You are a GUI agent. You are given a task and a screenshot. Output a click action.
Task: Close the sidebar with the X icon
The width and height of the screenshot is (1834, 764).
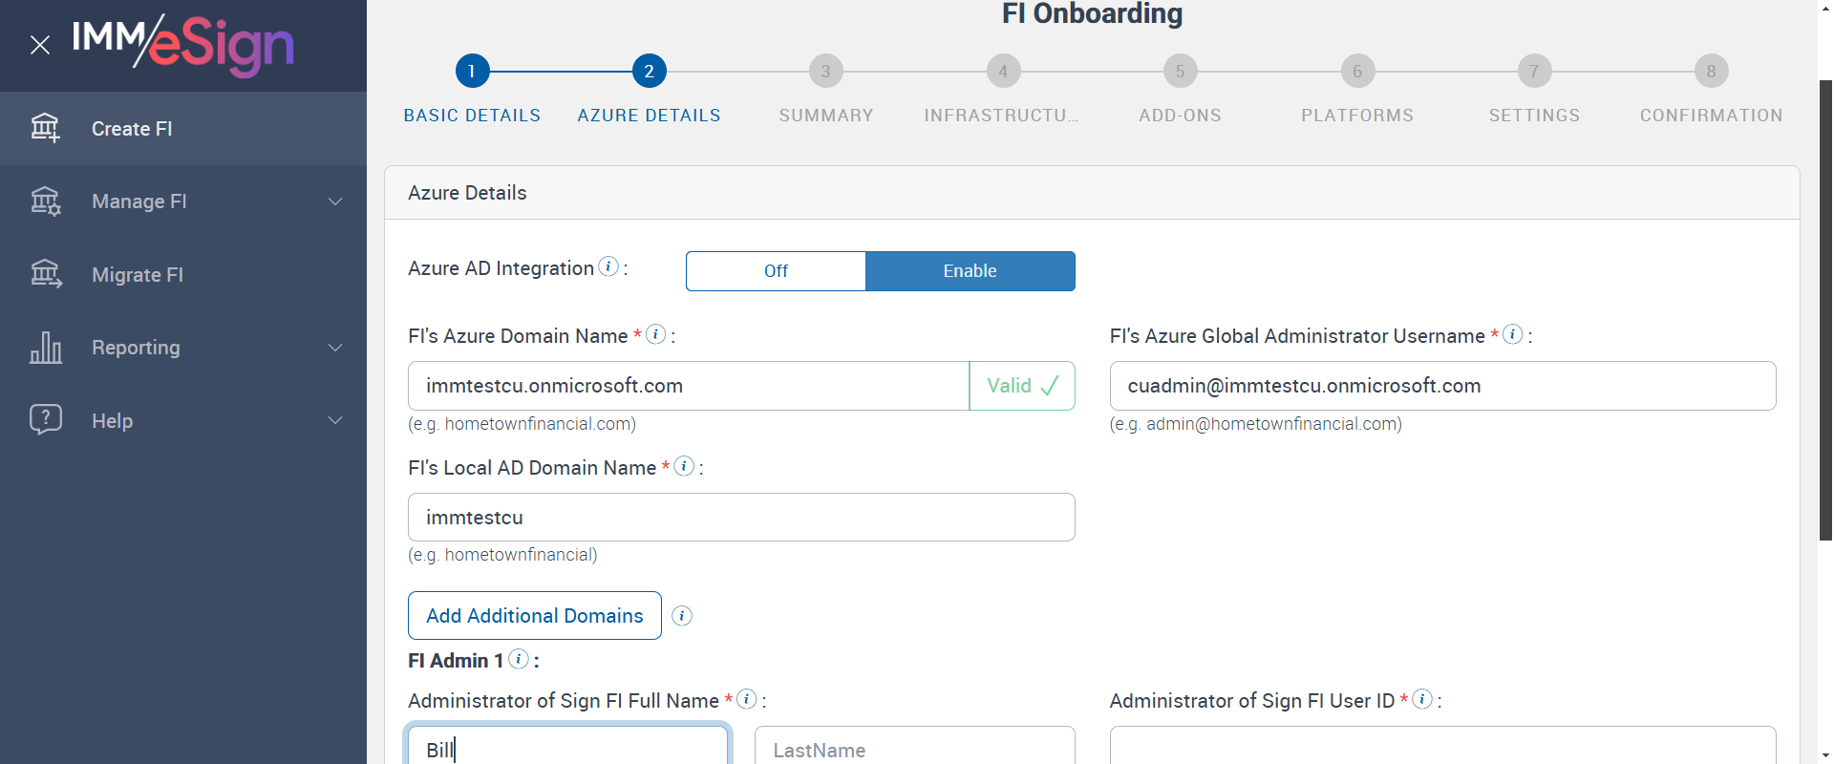[x=40, y=45]
